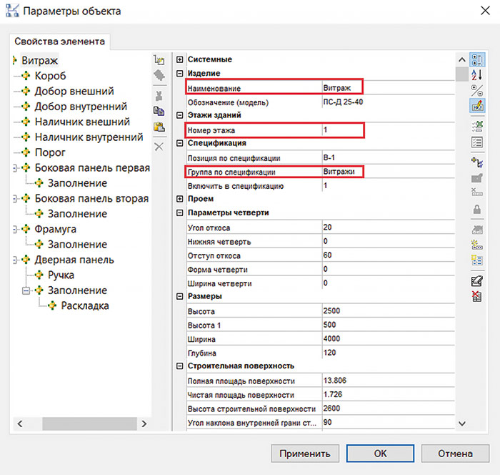
Task: Expand the Системные section
Action: click(x=180, y=59)
